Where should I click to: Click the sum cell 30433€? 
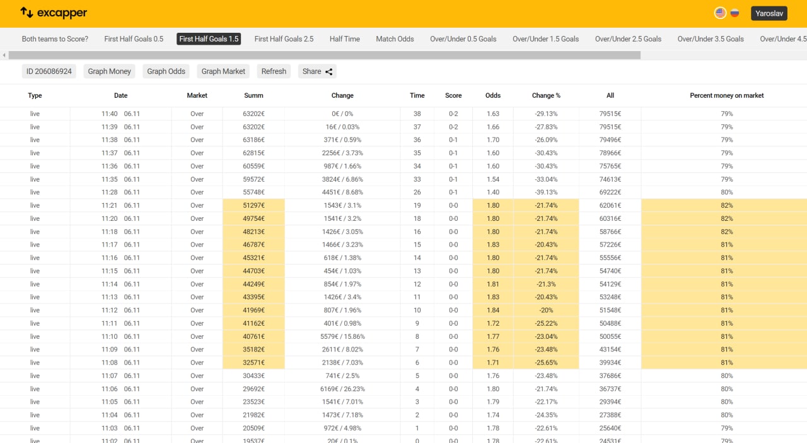pos(253,375)
